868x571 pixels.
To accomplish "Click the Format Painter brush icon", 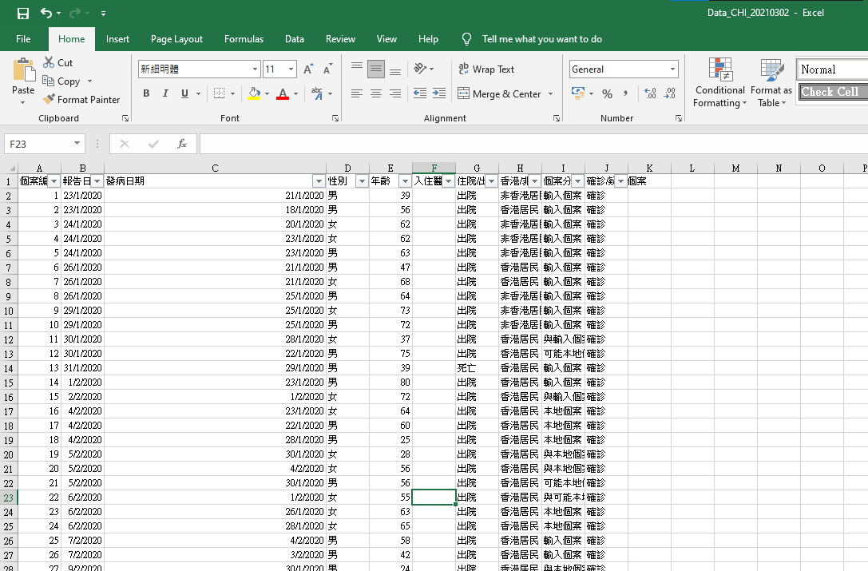I will (x=50, y=100).
